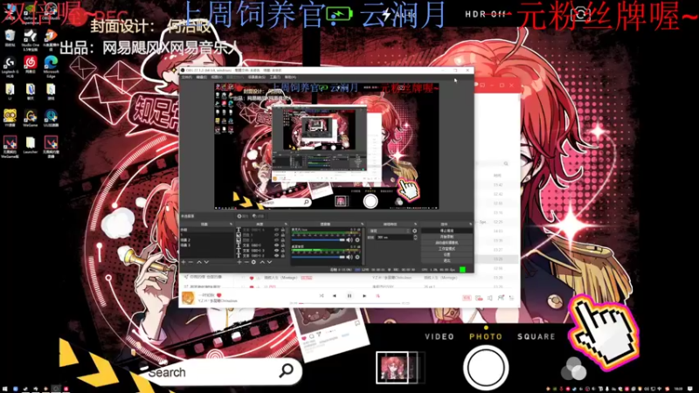Add a new scene with the plus icon
This screenshot has width=699, height=393.
click(183, 262)
